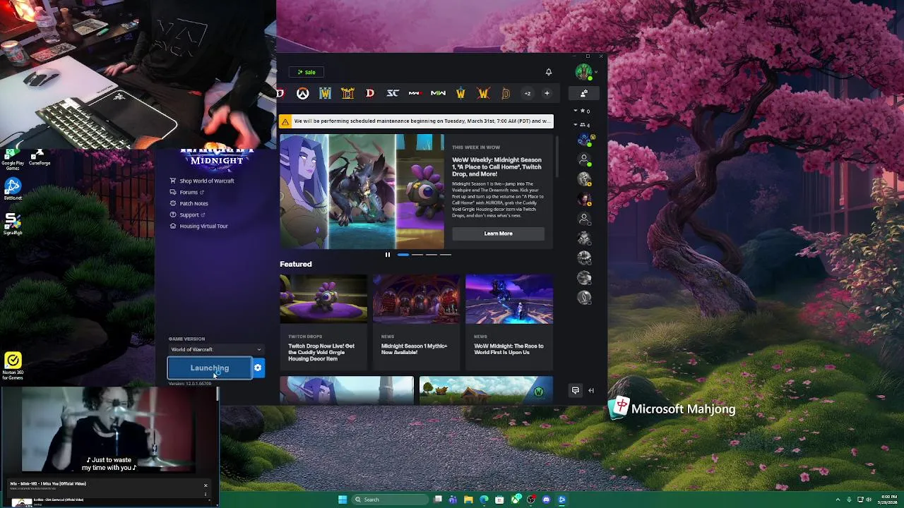Open the Battle.net profile avatar menu

click(584, 72)
